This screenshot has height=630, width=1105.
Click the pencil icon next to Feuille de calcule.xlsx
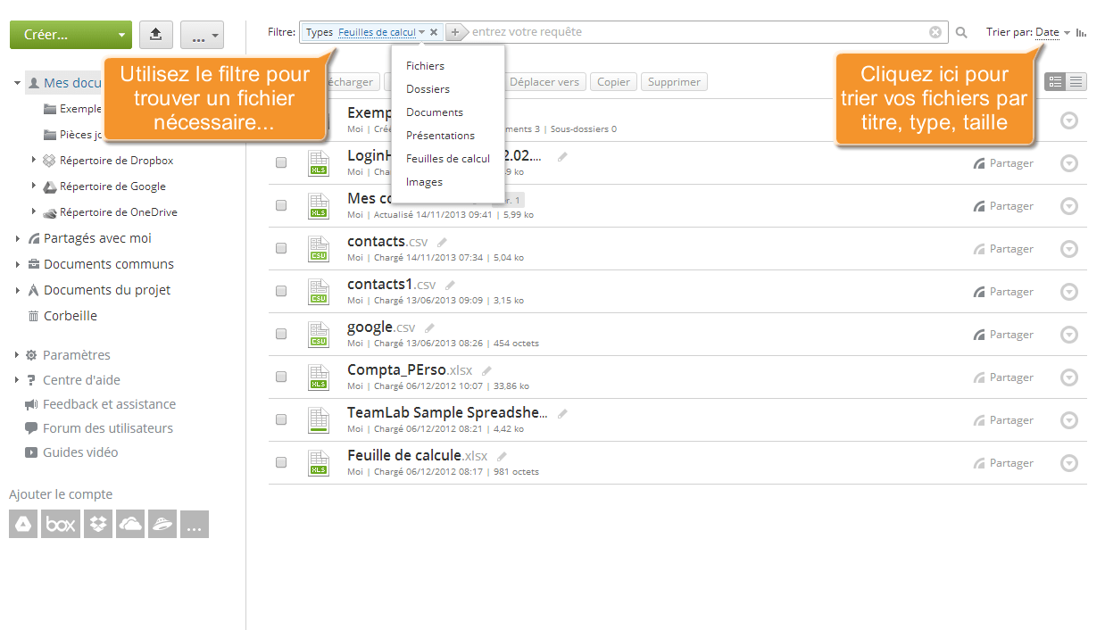503,457
